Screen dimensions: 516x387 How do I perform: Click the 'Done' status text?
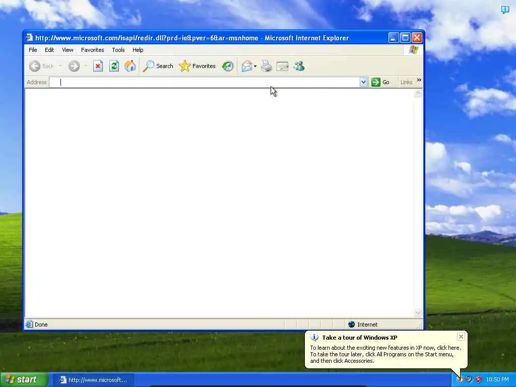(x=41, y=325)
